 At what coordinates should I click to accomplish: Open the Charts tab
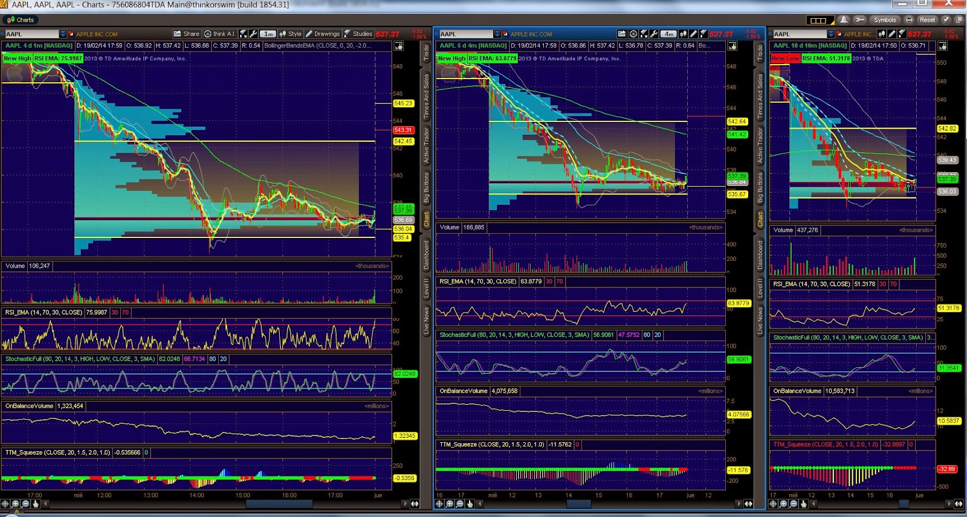tap(20, 20)
